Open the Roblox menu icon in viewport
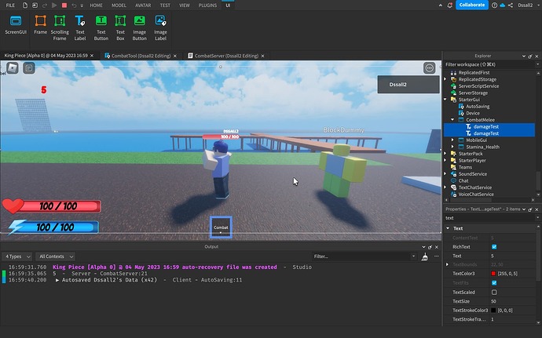The image size is (542, 338). pos(13,68)
